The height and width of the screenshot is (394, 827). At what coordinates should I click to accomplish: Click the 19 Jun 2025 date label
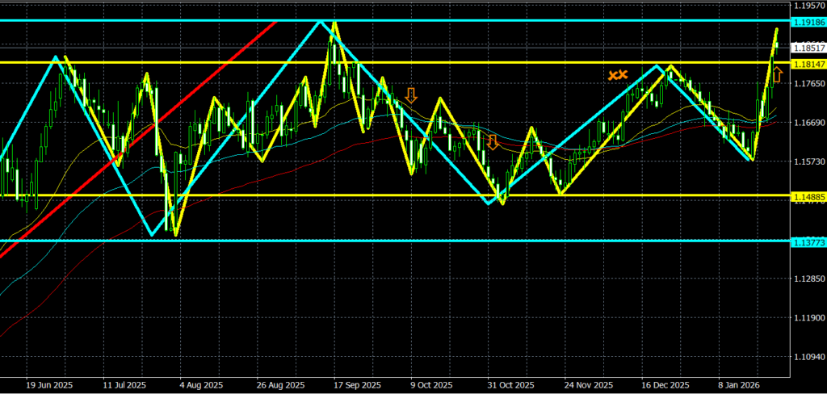click(x=49, y=385)
